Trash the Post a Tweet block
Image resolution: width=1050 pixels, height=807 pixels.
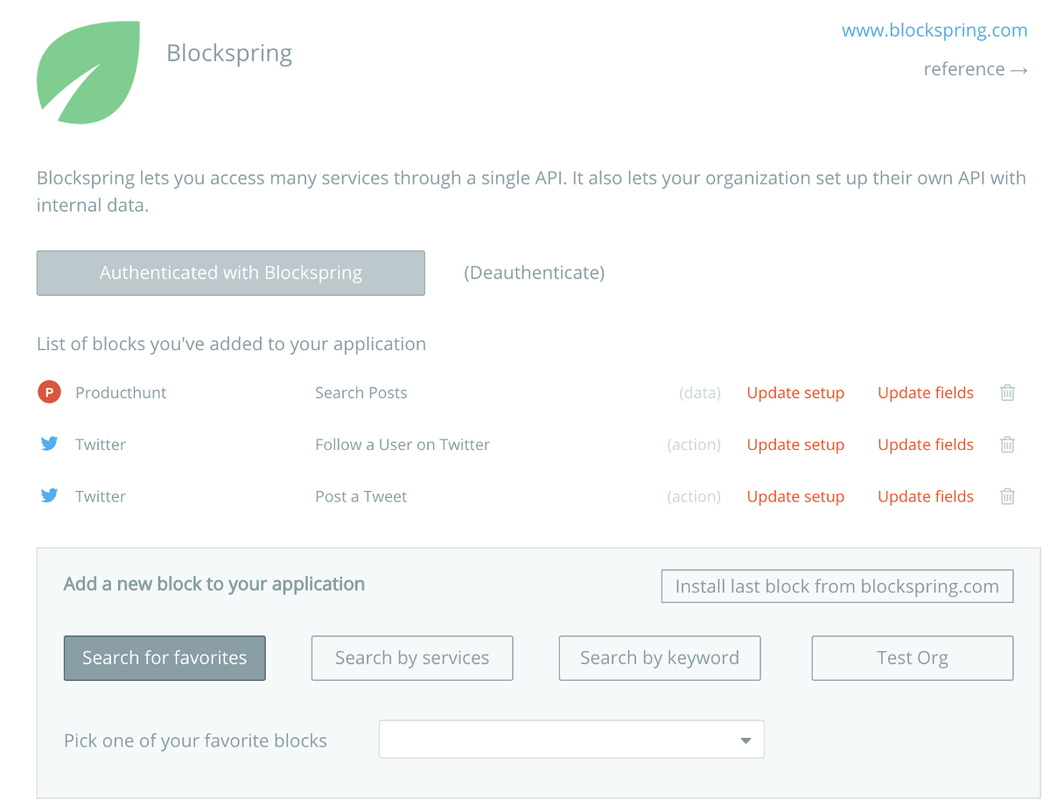(1006, 495)
